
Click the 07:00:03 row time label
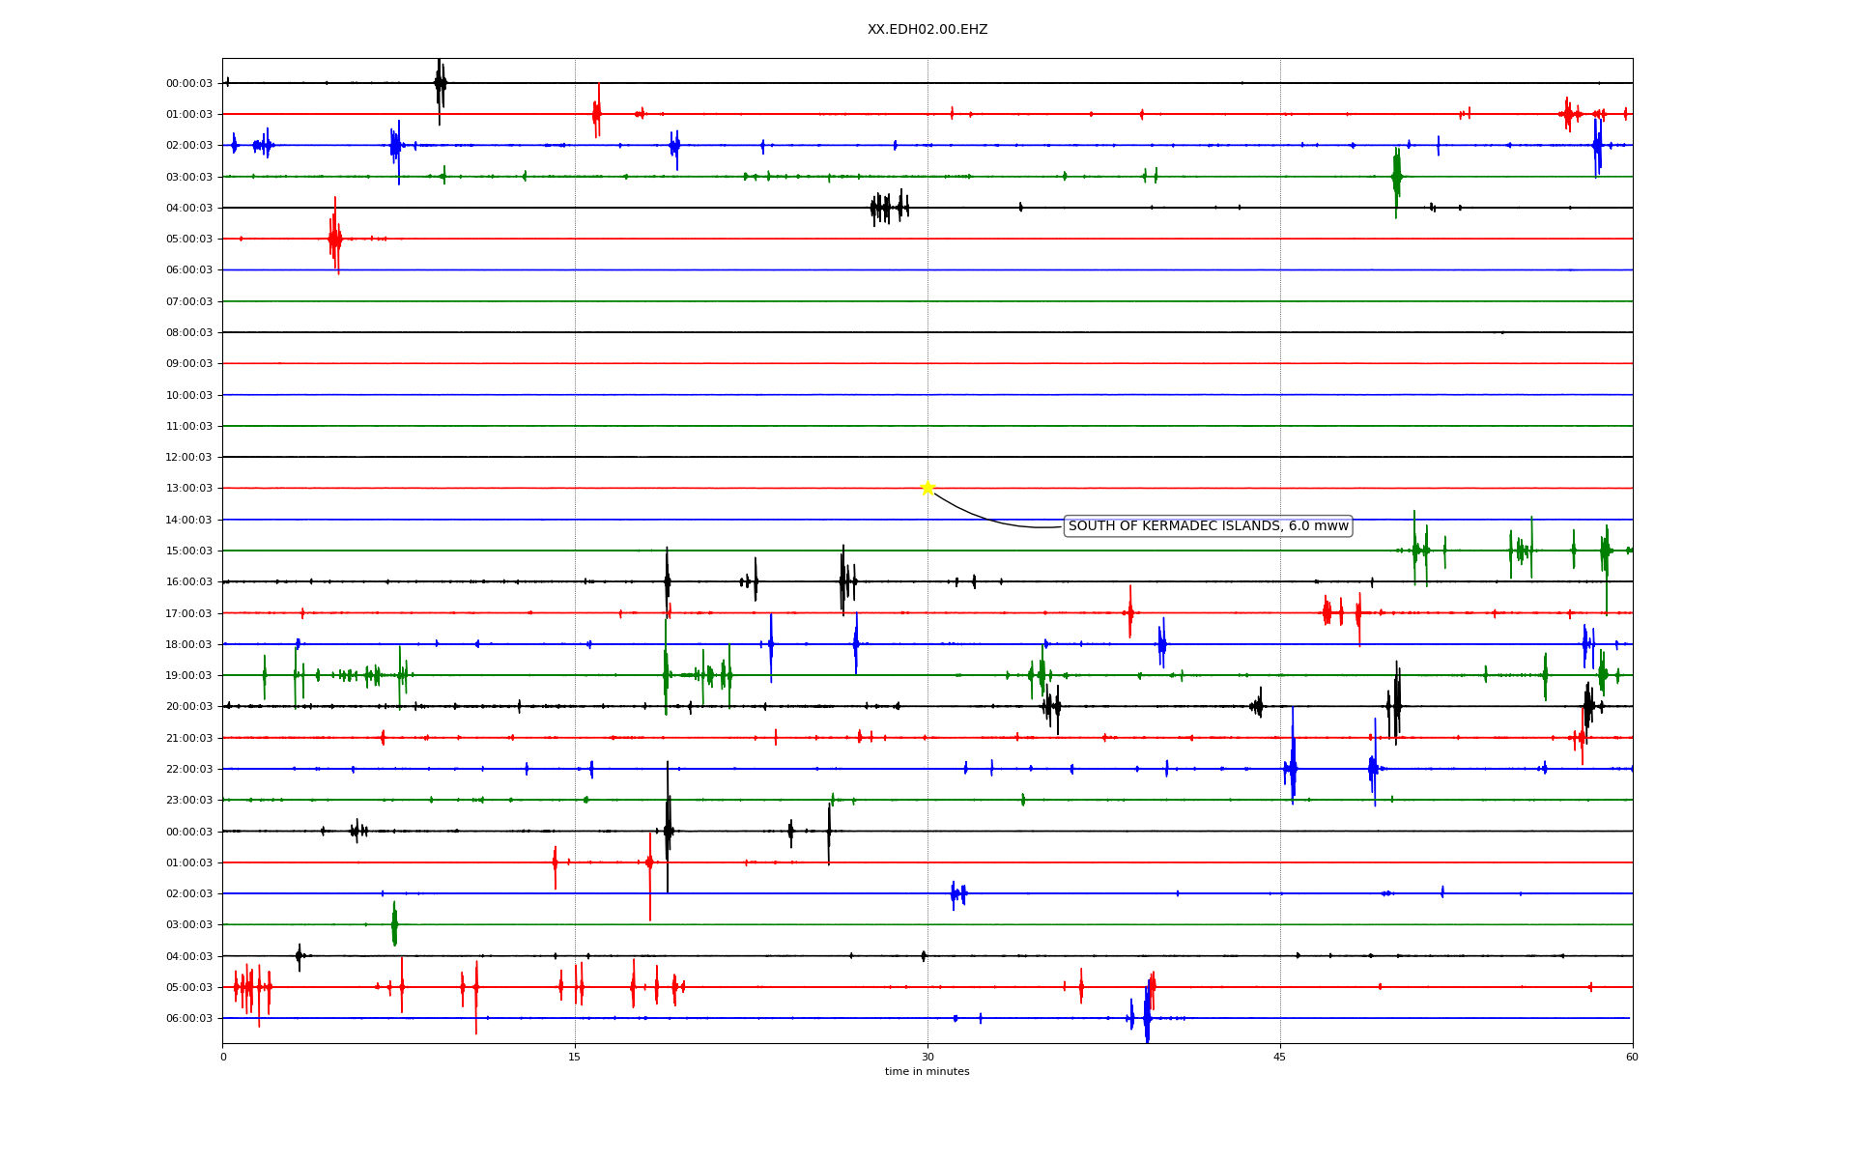189,301
